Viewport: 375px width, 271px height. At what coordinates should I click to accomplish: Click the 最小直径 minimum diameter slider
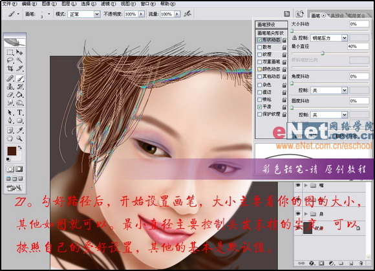click(330, 53)
